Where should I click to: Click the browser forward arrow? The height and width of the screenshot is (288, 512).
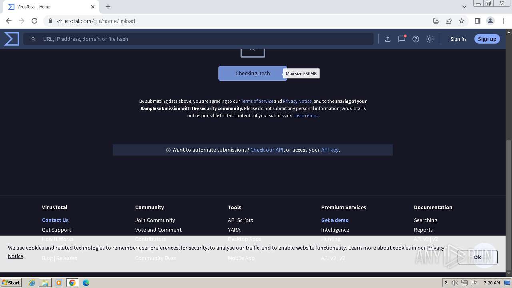coord(22,21)
